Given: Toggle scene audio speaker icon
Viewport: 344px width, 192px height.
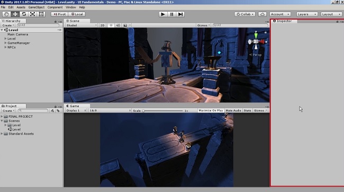Looking at the screenshot, I should point(118,25).
